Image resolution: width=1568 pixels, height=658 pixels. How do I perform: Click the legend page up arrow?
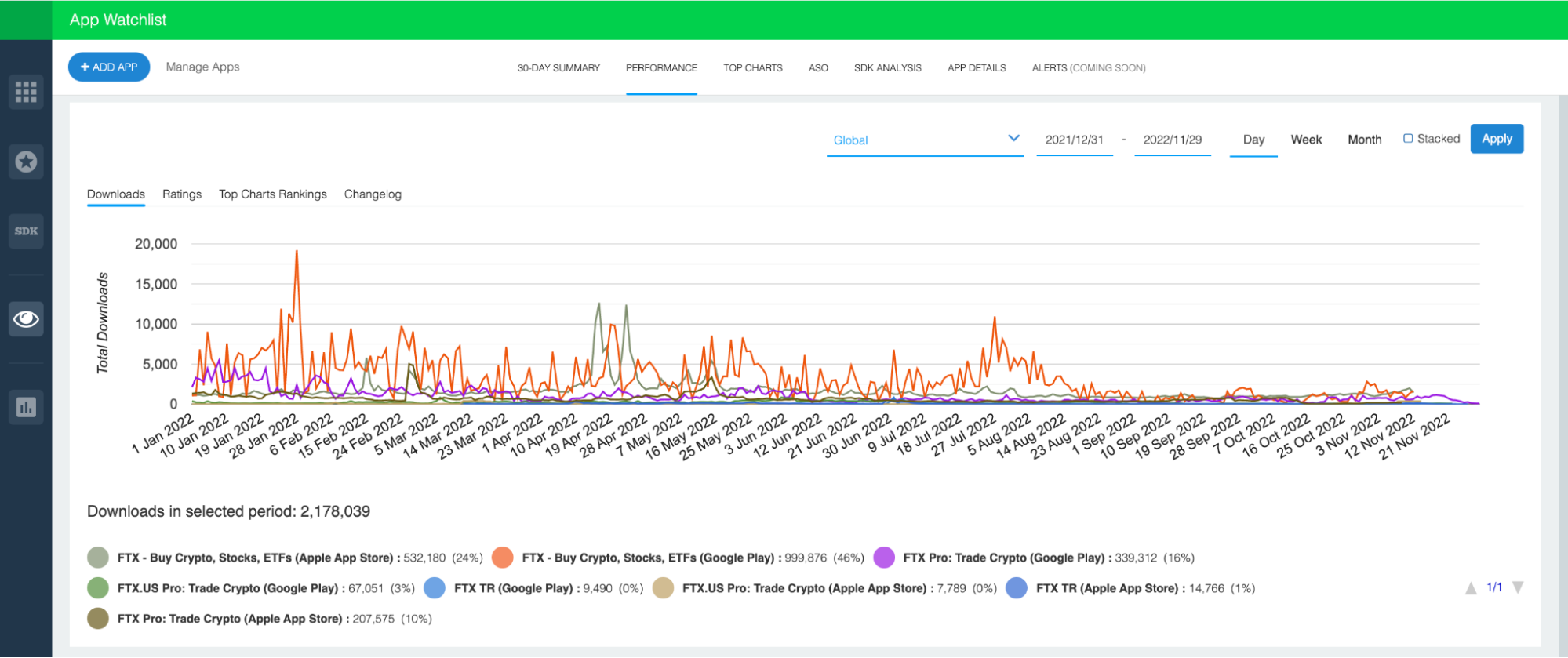click(1471, 588)
